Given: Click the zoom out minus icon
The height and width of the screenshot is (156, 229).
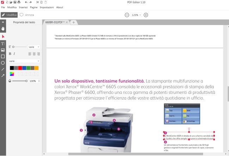Looking at the screenshot, I should [127, 15].
